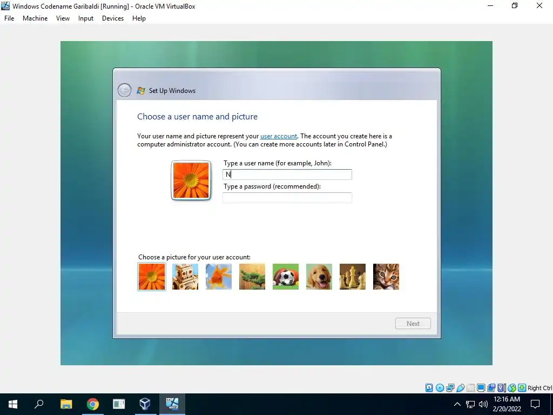The image size is (553, 415).
Task: Open the File menu
Action: click(x=9, y=18)
